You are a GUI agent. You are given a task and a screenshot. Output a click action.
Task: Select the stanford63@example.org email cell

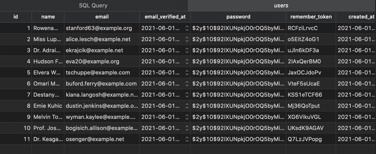[x=99, y=28]
